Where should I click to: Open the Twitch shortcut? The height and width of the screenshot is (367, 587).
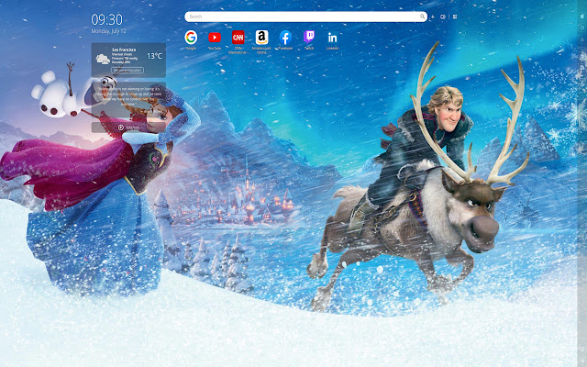coord(309,38)
